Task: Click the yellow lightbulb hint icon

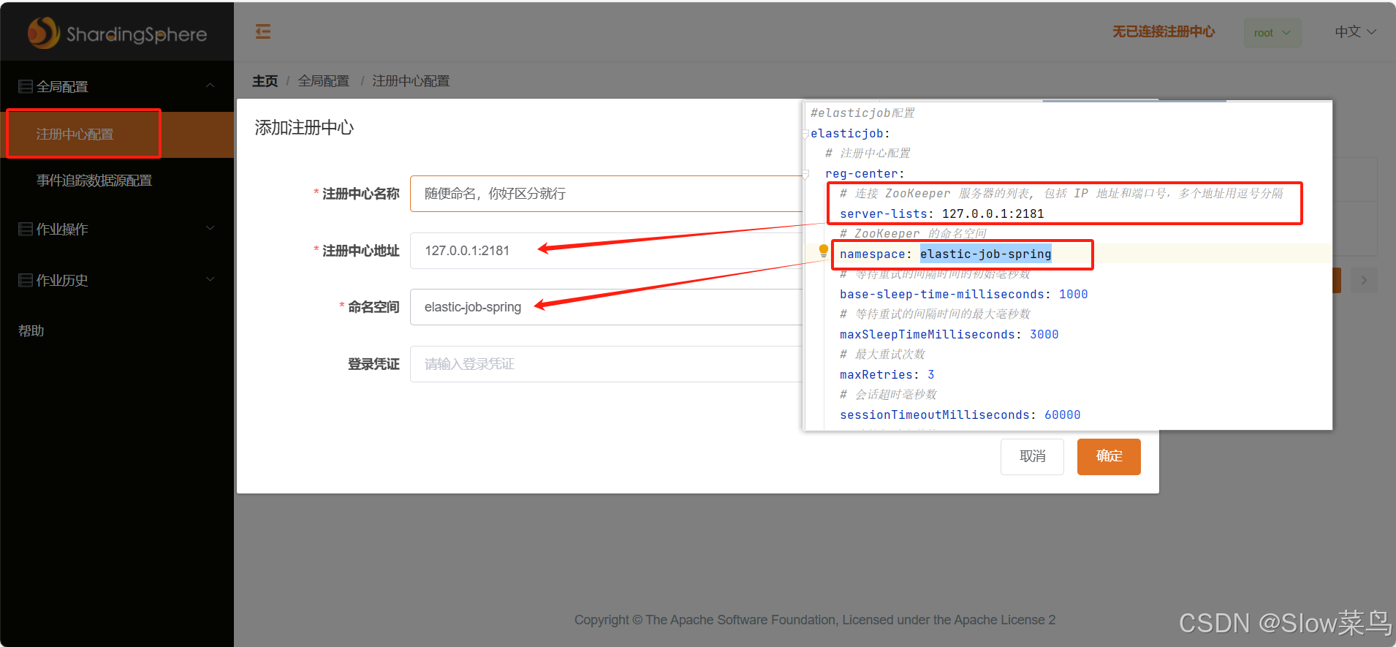Action: click(824, 251)
